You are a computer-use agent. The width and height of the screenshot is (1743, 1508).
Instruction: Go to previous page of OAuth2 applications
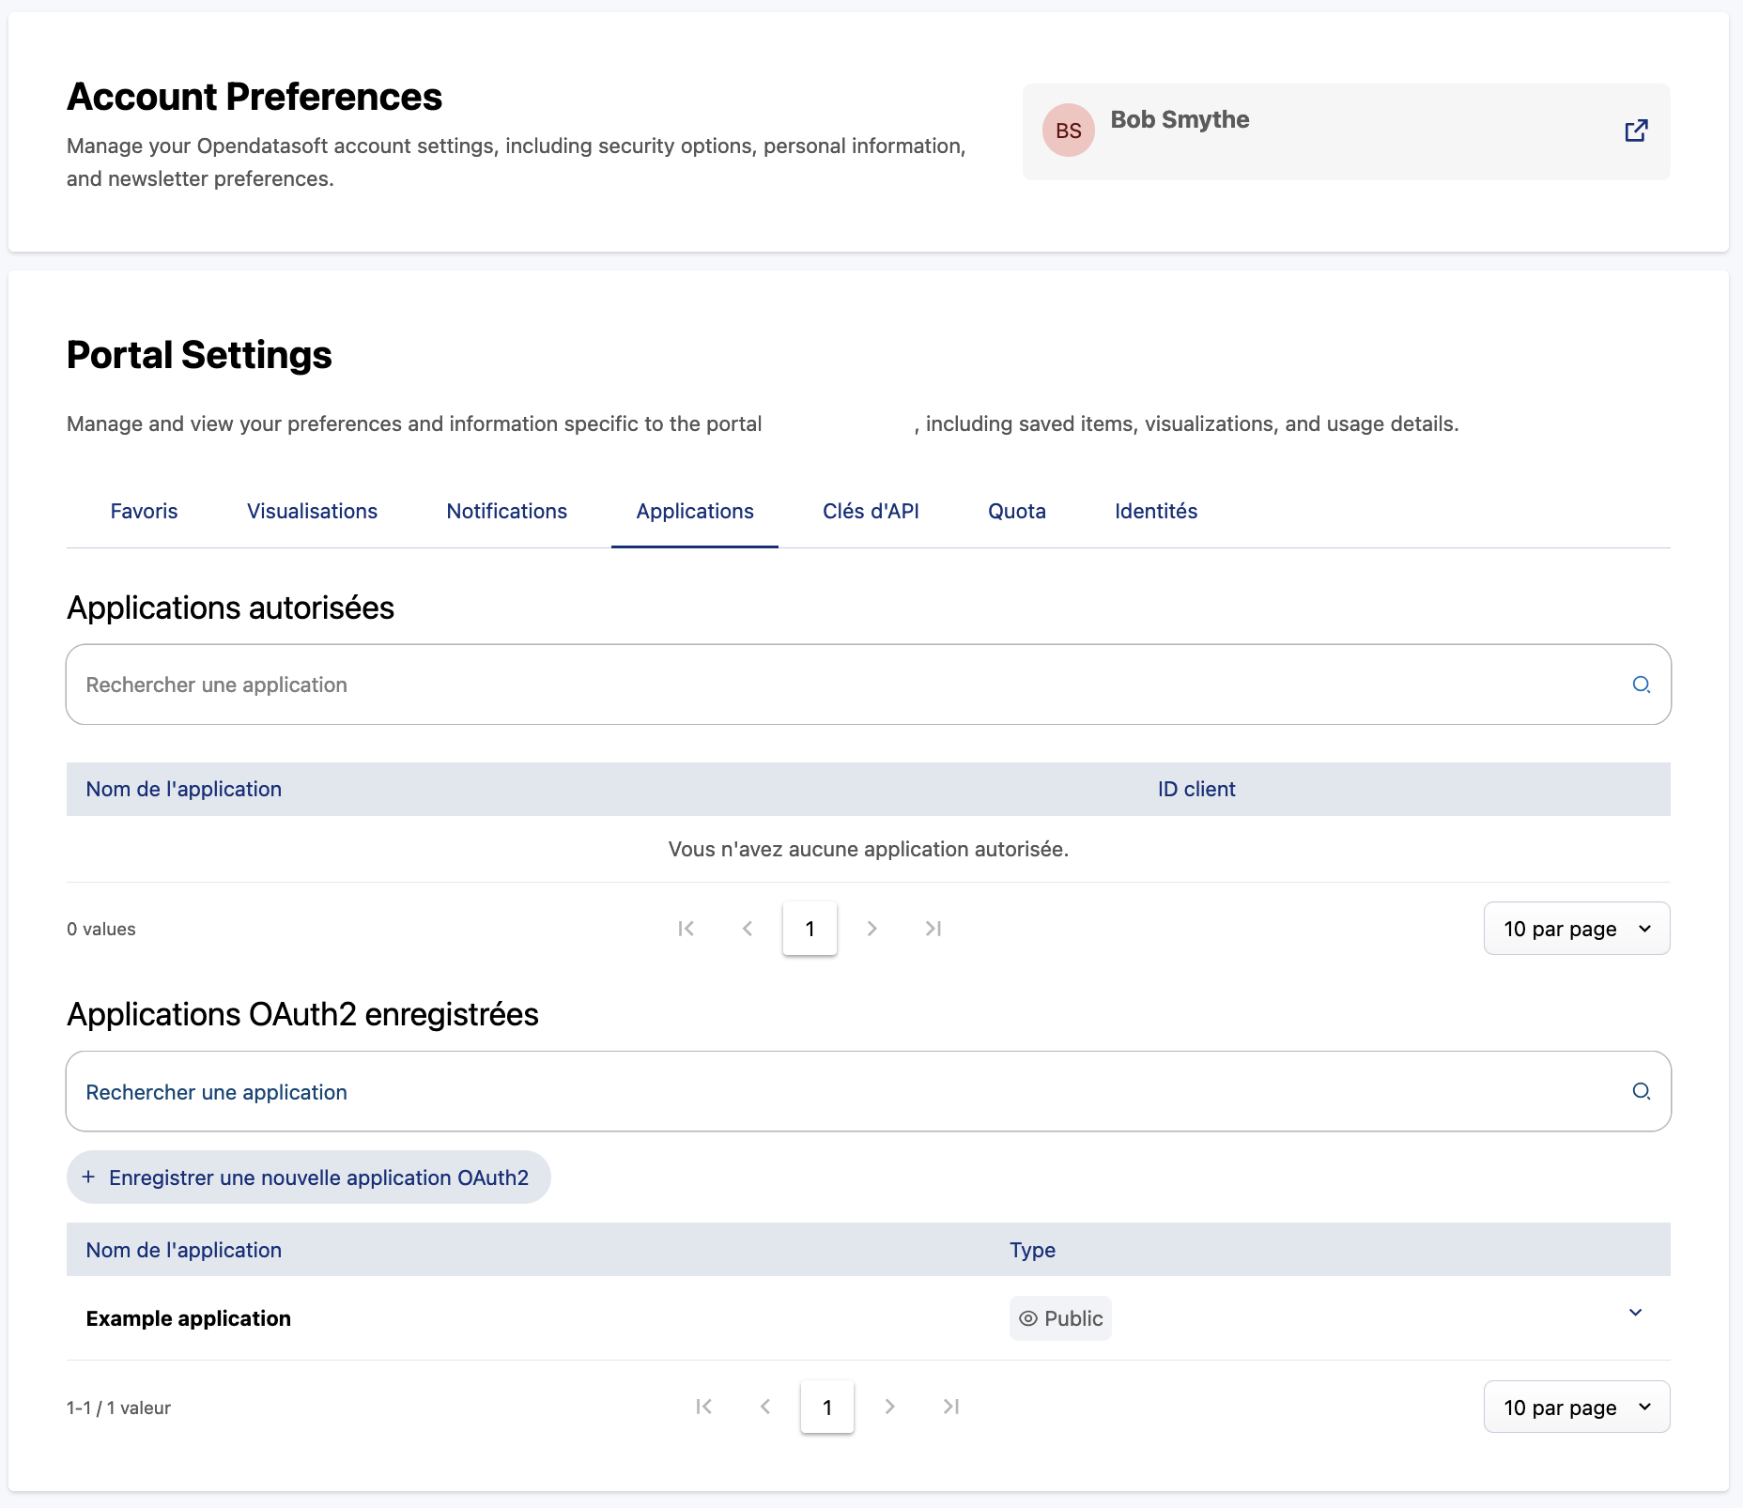tap(765, 1407)
